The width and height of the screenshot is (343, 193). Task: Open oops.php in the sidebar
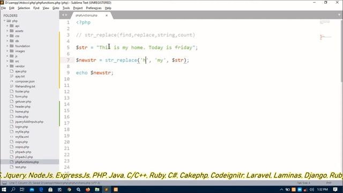pos(21,142)
